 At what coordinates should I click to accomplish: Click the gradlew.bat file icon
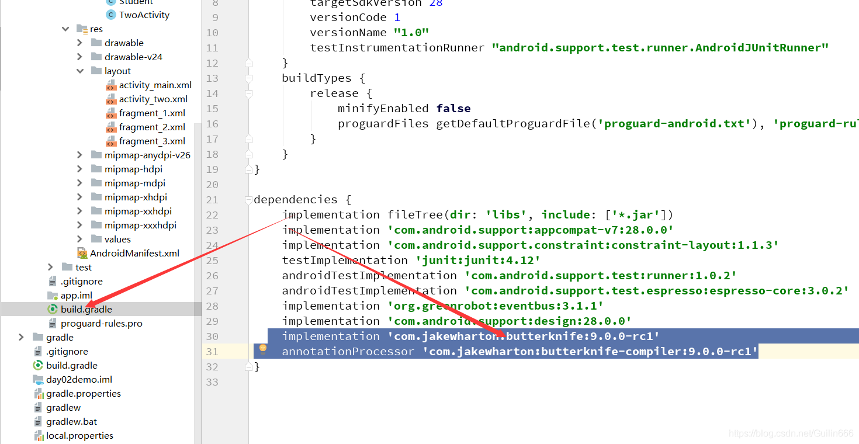(x=38, y=422)
